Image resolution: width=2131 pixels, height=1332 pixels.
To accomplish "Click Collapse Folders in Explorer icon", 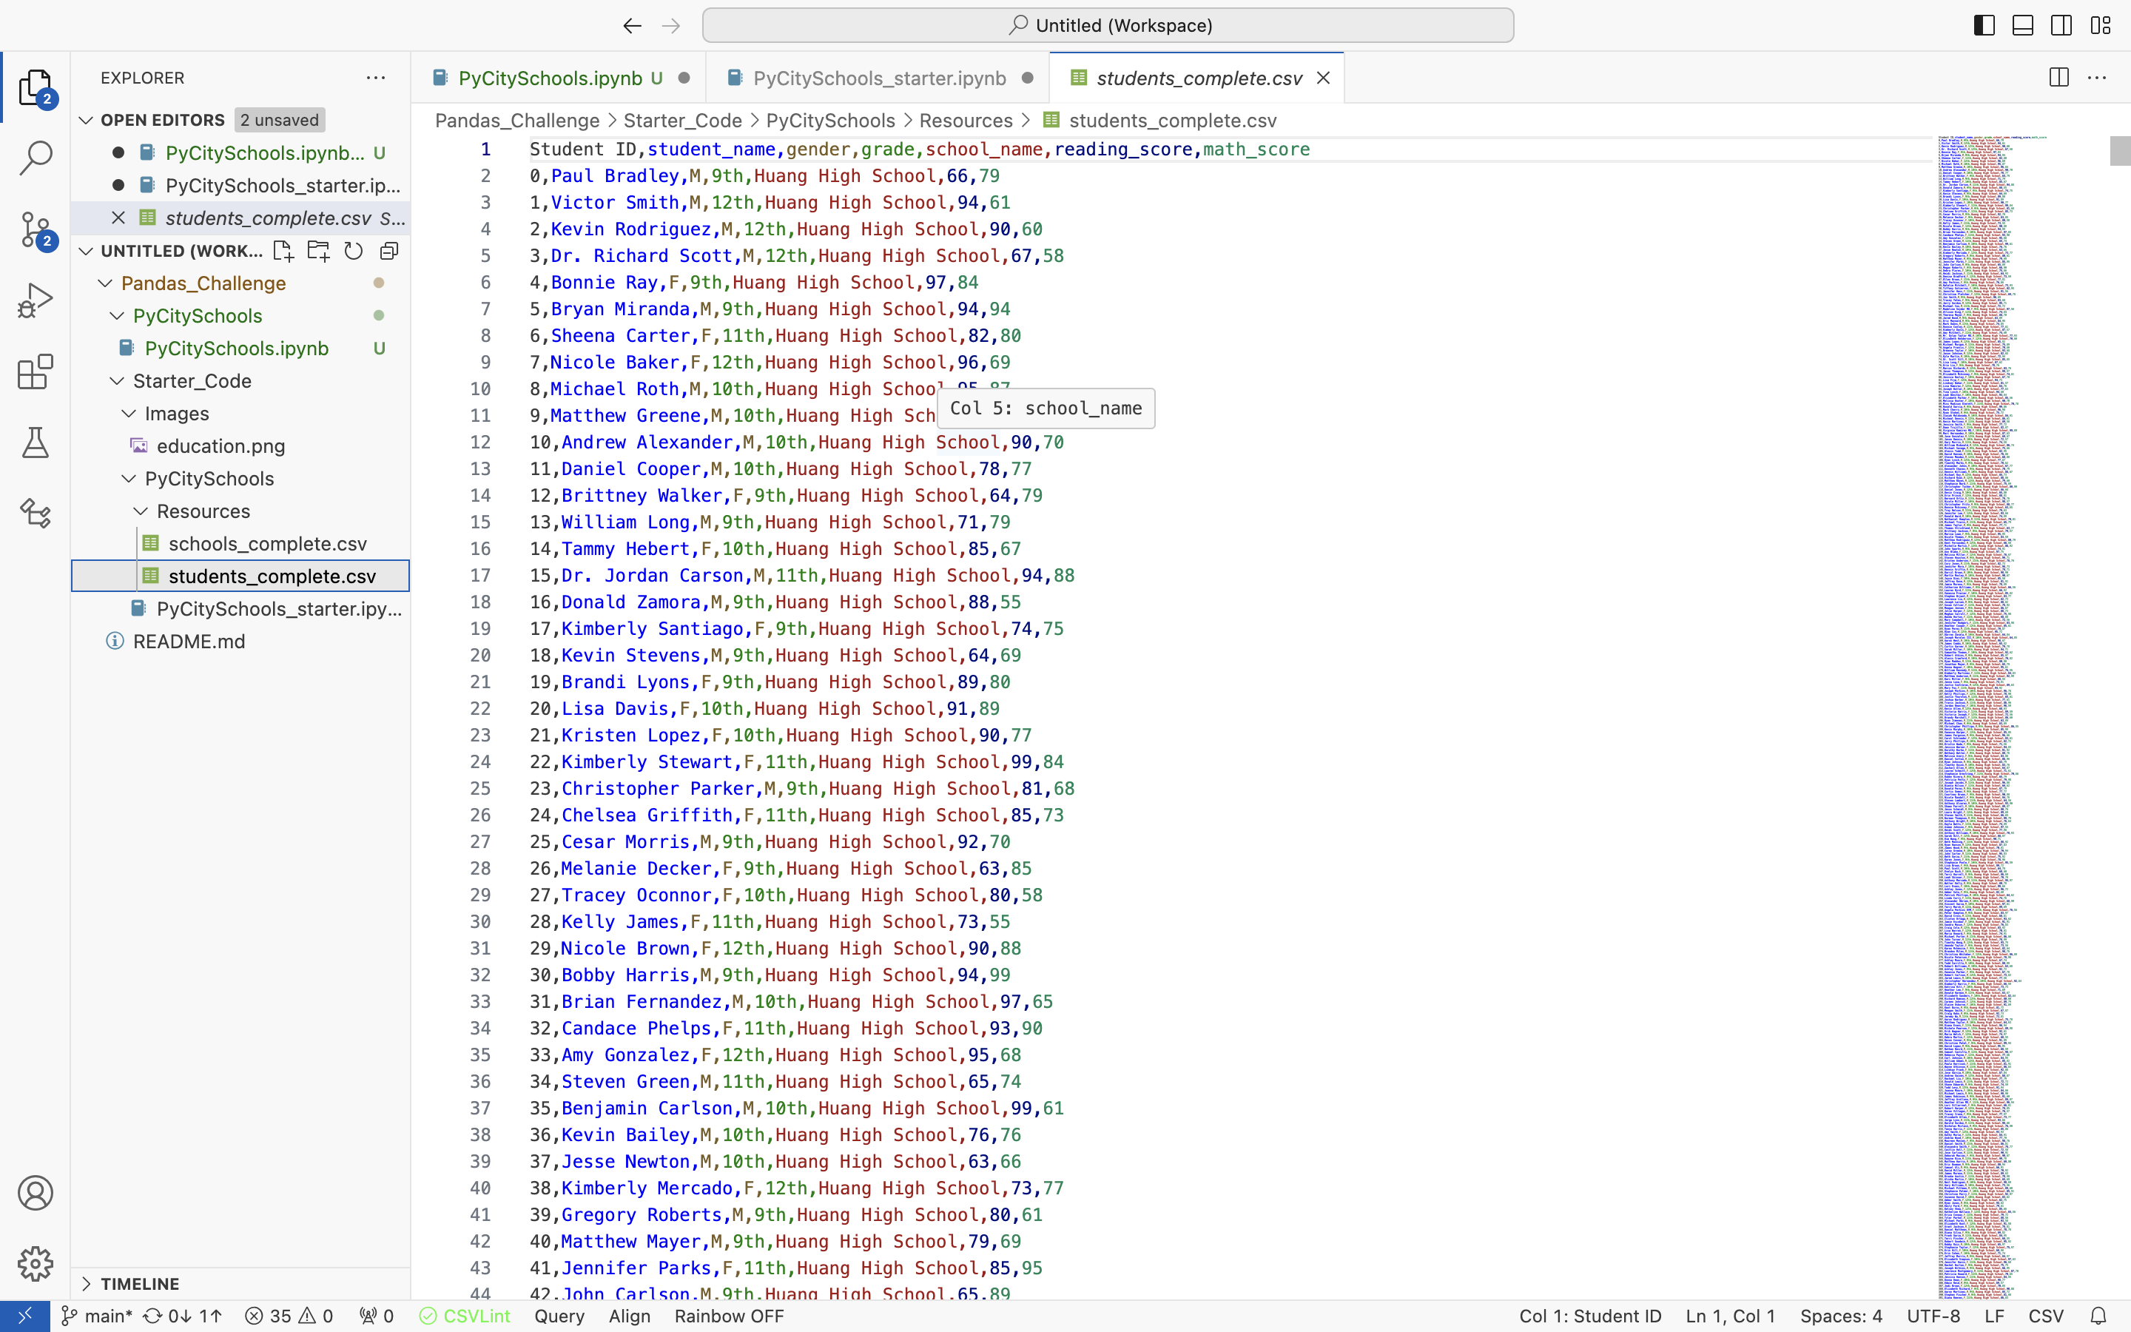I will click(x=389, y=251).
